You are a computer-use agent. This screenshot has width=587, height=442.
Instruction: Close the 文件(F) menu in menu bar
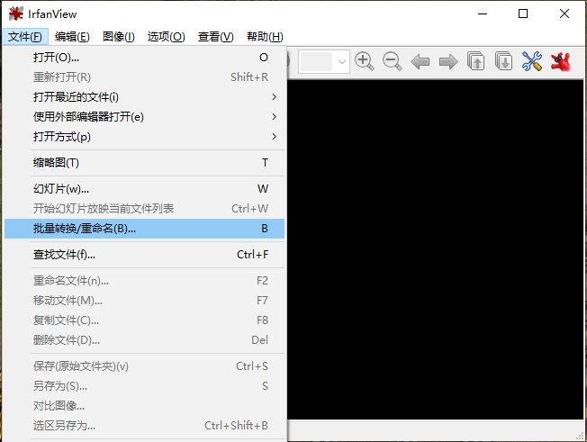click(x=25, y=37)
